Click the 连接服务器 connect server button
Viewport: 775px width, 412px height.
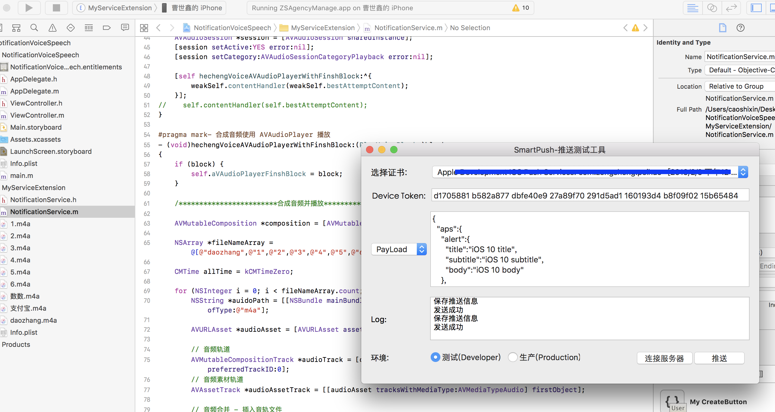pos(664,358)
